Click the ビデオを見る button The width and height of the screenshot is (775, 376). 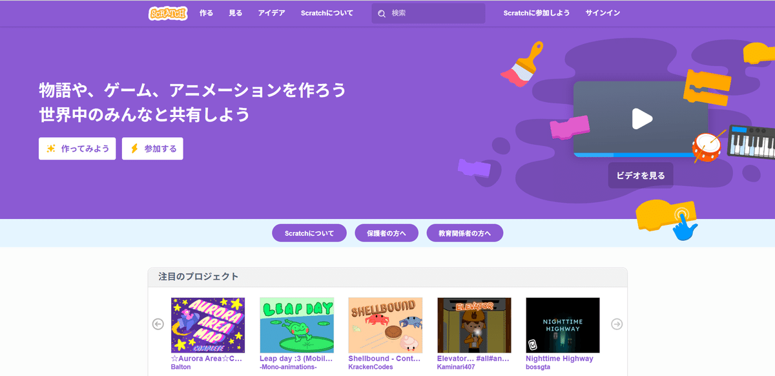[x=641, y=174]
